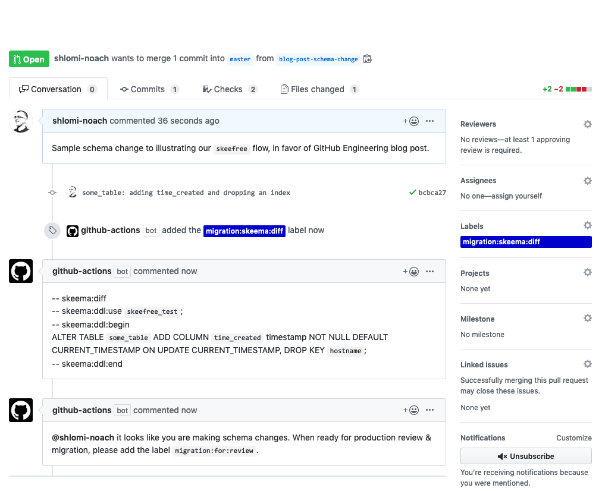The width and height of the screenshot is (602, 491).
Task: Open options menu on shlomi-noach's comment
Action: click(x=429, y=121)
